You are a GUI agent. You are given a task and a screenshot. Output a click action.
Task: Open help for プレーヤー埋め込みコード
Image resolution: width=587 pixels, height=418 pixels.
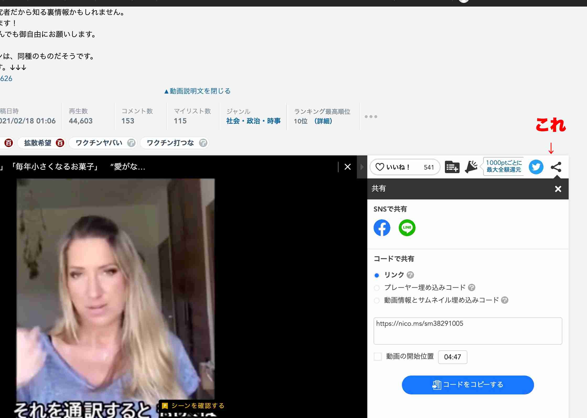(x=471, y=287)
